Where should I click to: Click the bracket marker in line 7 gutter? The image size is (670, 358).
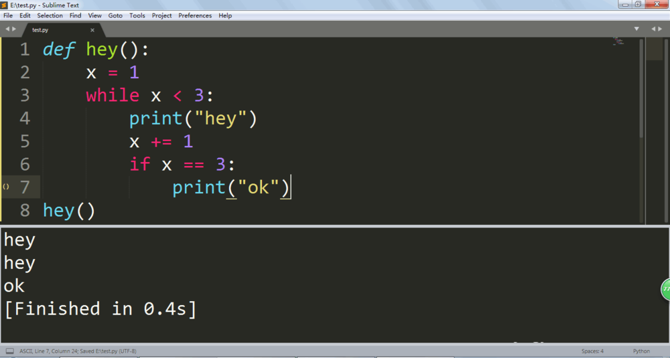click(x=6, y=187)
